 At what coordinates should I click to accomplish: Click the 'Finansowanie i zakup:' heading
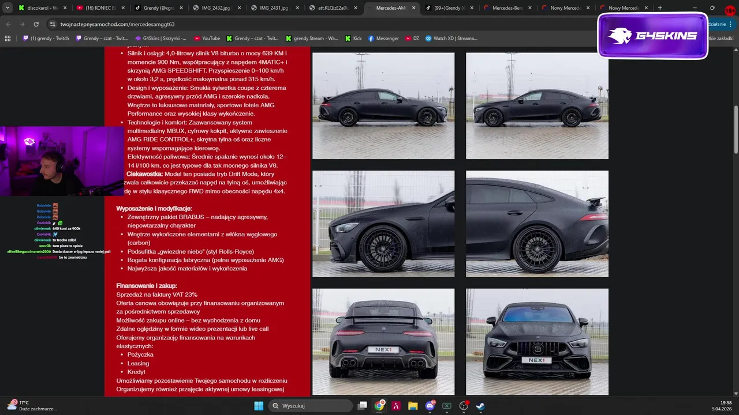pyautogui.click(x=147, y=286)
